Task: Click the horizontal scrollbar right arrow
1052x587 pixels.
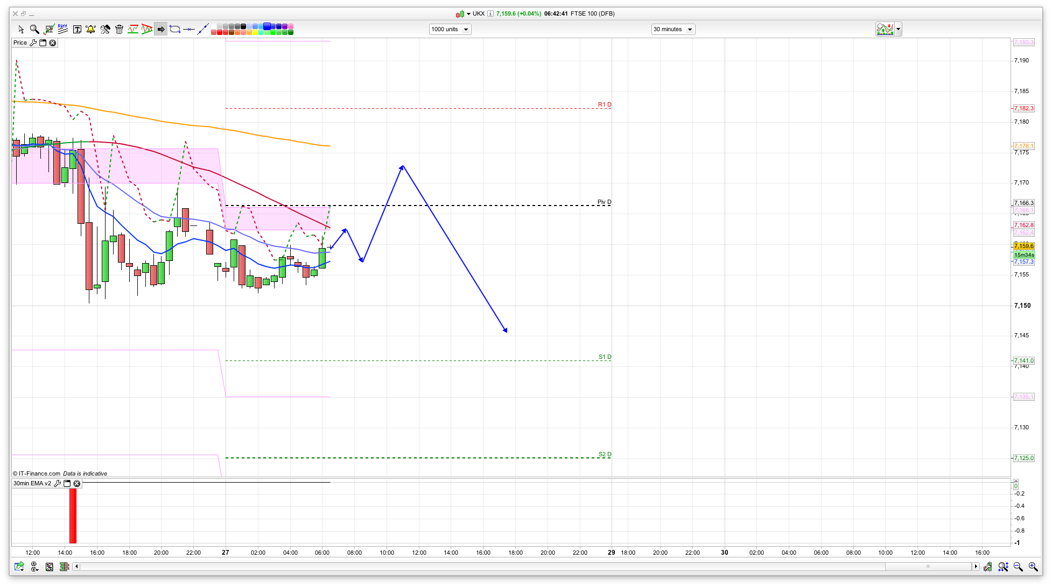Action: click(x=976, y=567)
